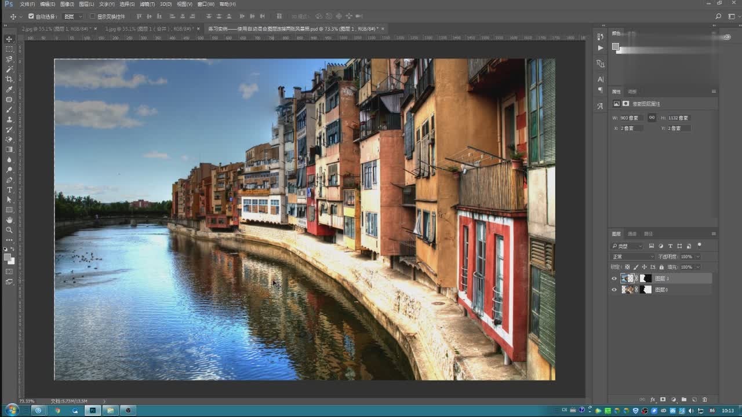The image size is (742, 417).
Task: Click the Color panel foreground swatch
Action: coord(616,47)
